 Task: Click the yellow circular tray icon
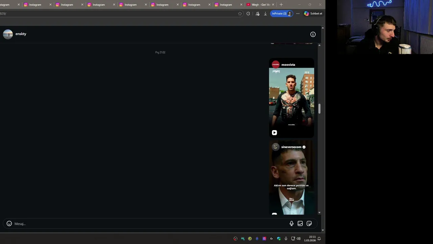(250, 239)
